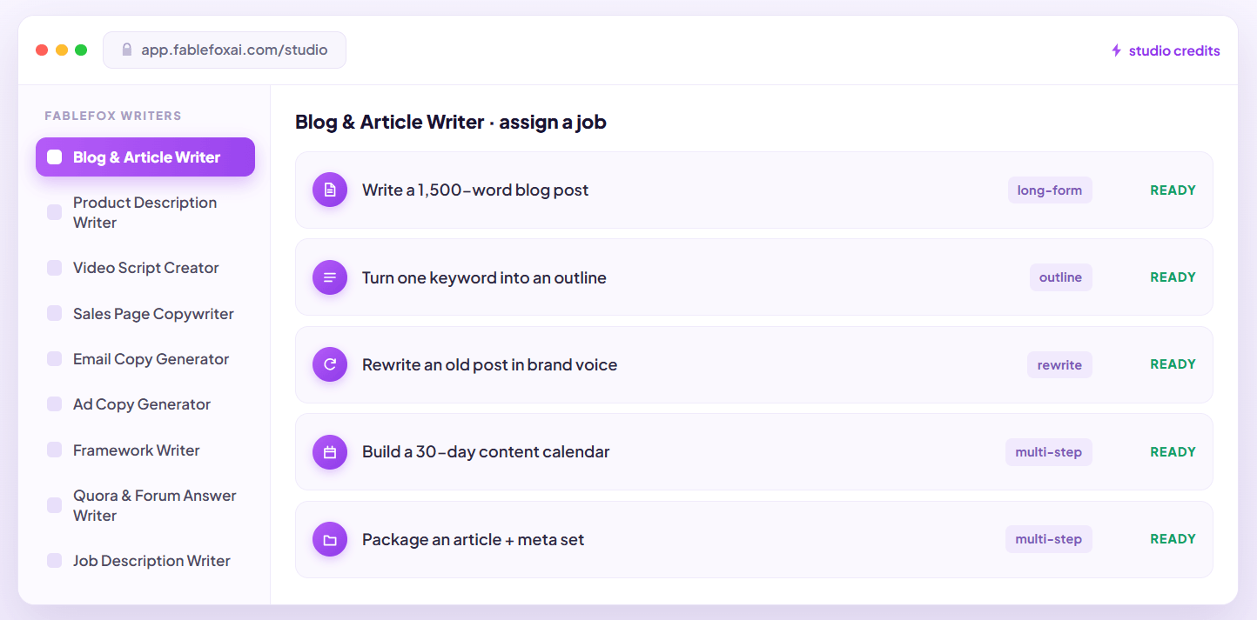The height and width of the screenshot is (620, 1257).
Task: Open Sales Page Copywriter
Action: 145,313
